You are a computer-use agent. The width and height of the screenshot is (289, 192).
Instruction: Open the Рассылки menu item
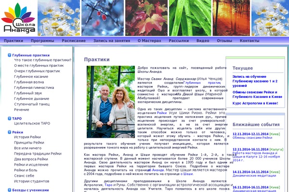pyautogui.click(x=179, y=41)
